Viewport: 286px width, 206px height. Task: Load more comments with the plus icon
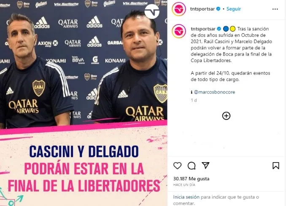click(226, 116)
